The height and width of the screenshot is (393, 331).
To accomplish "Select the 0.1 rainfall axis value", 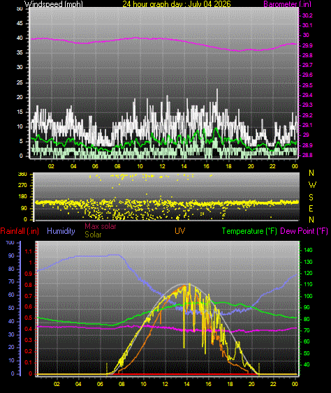I will tap(29, 362).
